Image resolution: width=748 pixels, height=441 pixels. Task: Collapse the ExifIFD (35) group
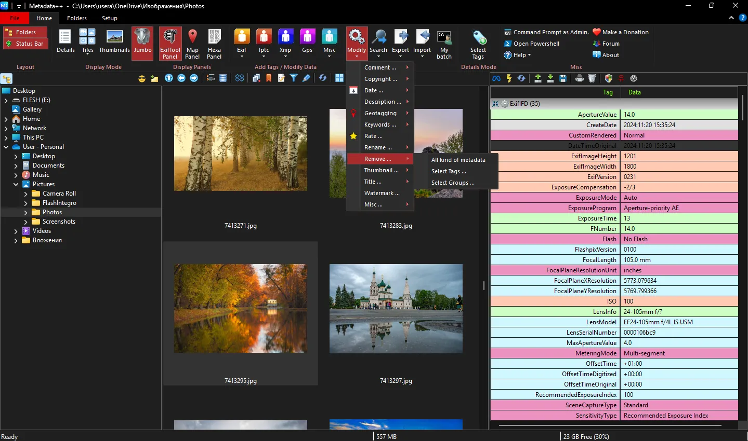click(495, 104)
